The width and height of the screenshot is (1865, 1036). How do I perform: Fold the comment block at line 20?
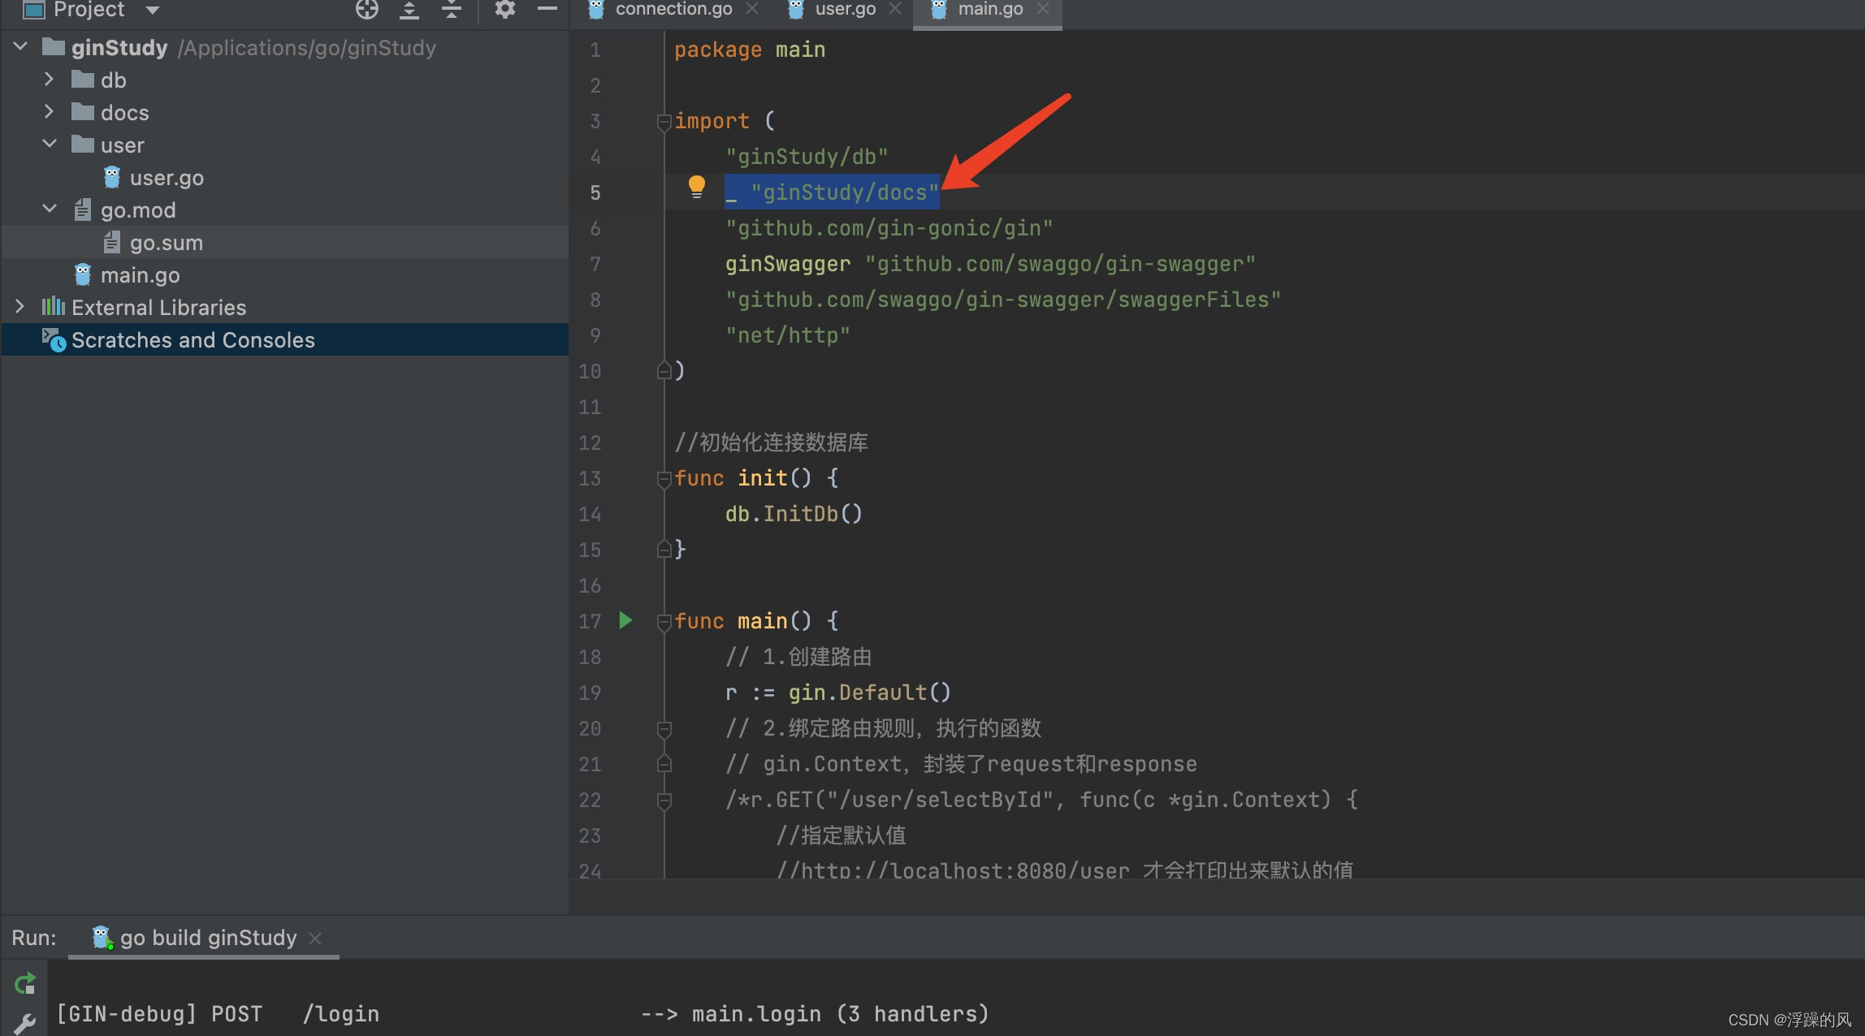click(664, 729)
